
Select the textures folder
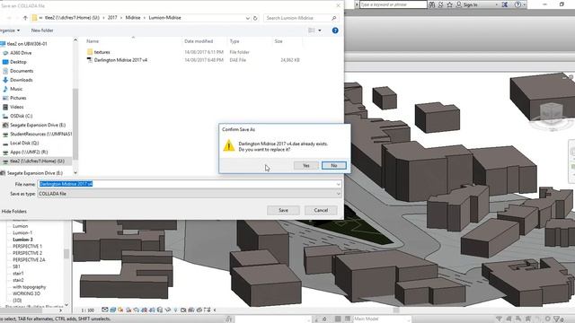[102, 52]
